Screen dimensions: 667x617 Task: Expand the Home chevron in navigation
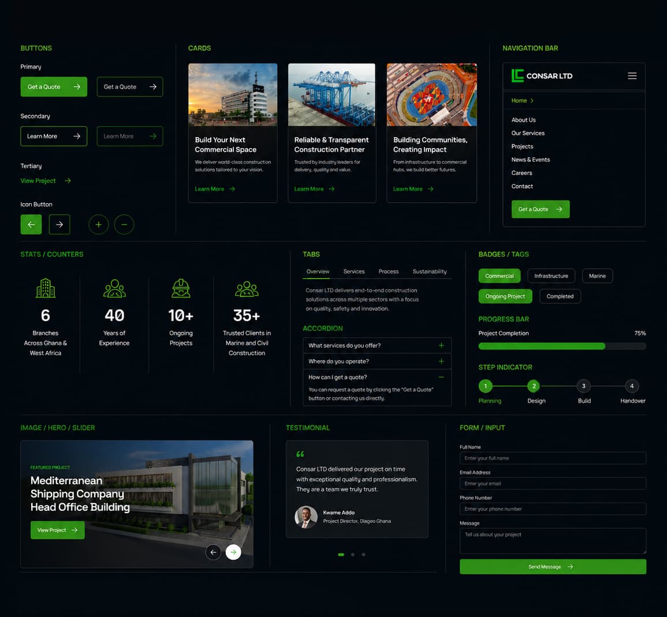pos(532,101)
